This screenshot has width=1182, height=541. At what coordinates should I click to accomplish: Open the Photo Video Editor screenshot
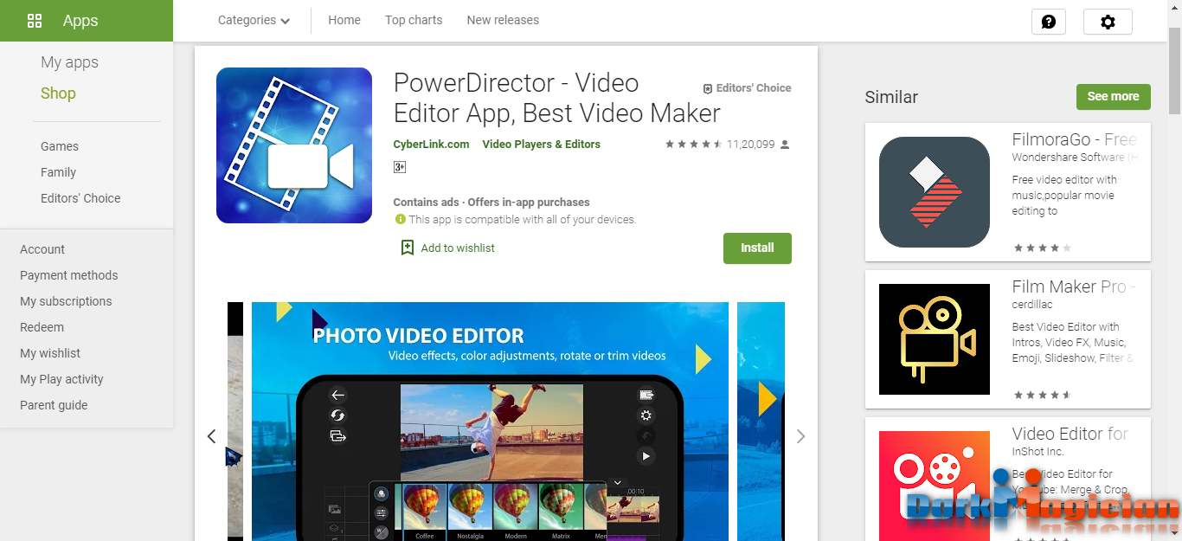click(x=490, y=422)
